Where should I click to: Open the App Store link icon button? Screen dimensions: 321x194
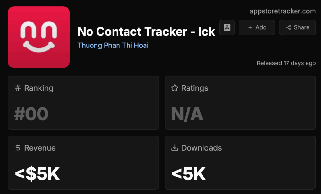tap(227, 27)
